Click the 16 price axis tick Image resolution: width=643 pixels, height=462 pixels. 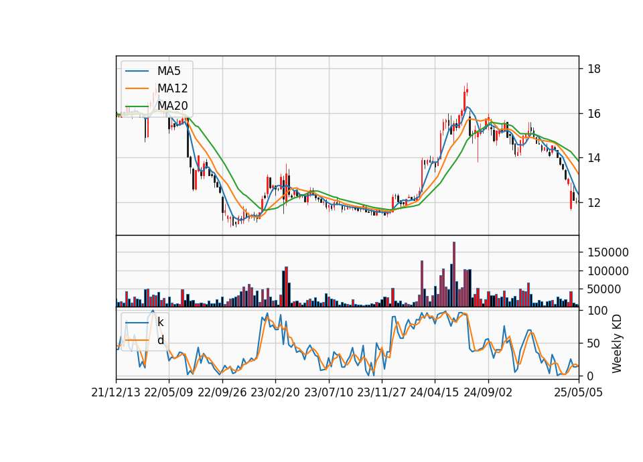coord(594,114)
